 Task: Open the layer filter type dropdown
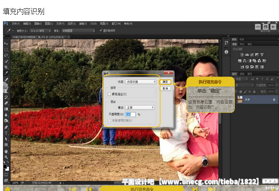[241, 79]
